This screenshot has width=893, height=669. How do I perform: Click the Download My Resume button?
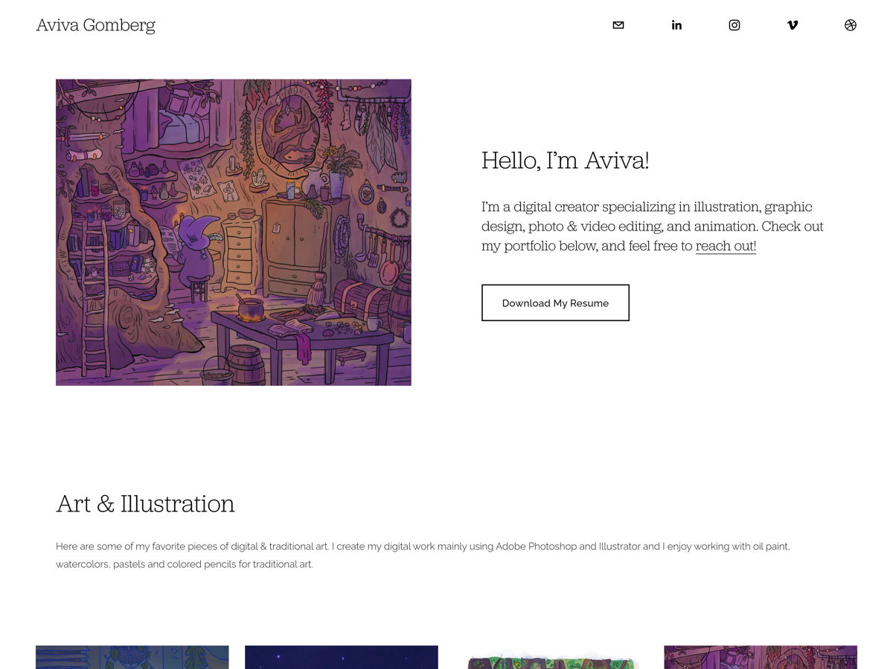[x=555, y=303]
